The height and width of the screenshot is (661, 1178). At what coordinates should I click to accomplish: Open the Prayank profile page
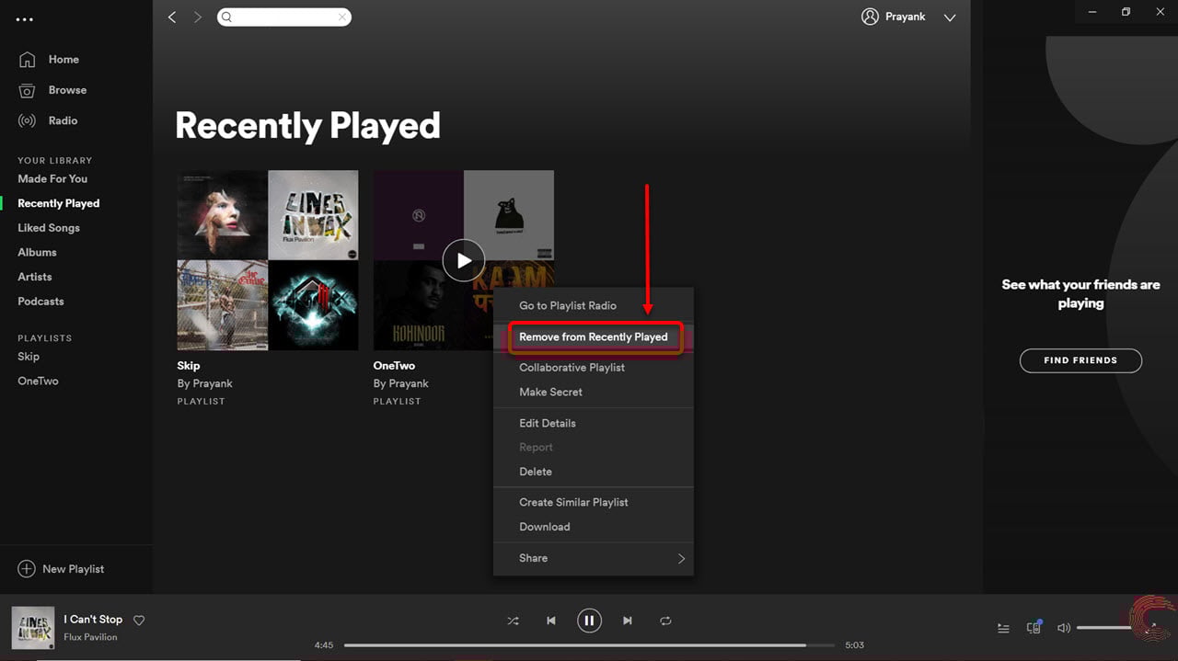click(893, 17)
